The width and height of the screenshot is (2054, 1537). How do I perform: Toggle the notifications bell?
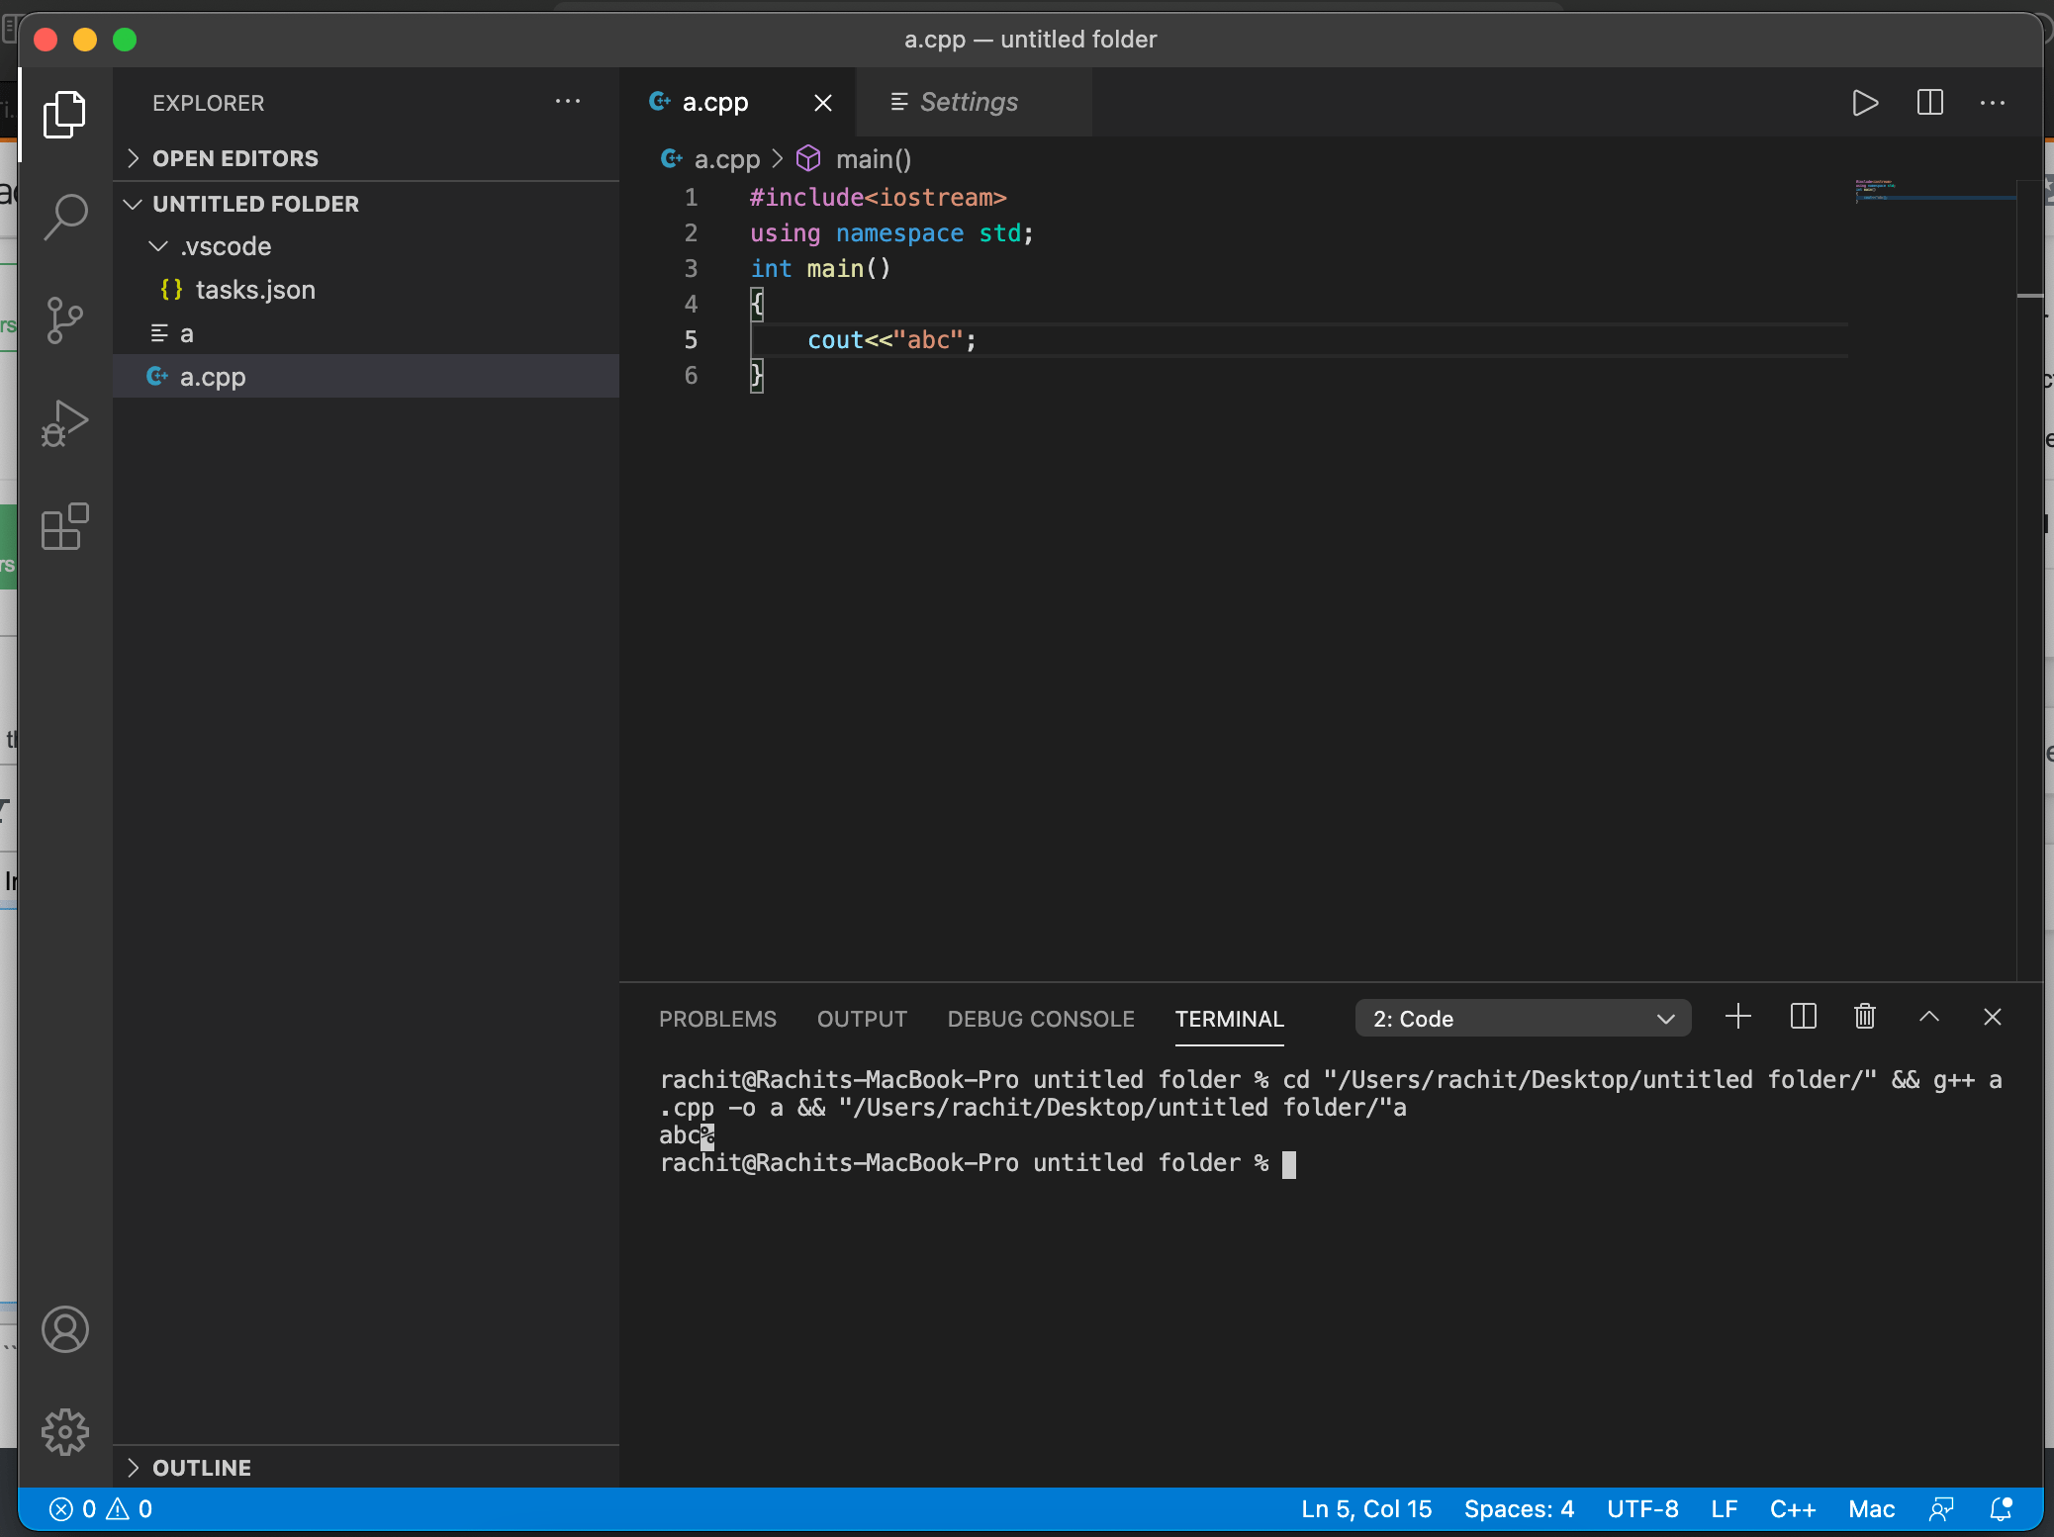point(2001,1508)
